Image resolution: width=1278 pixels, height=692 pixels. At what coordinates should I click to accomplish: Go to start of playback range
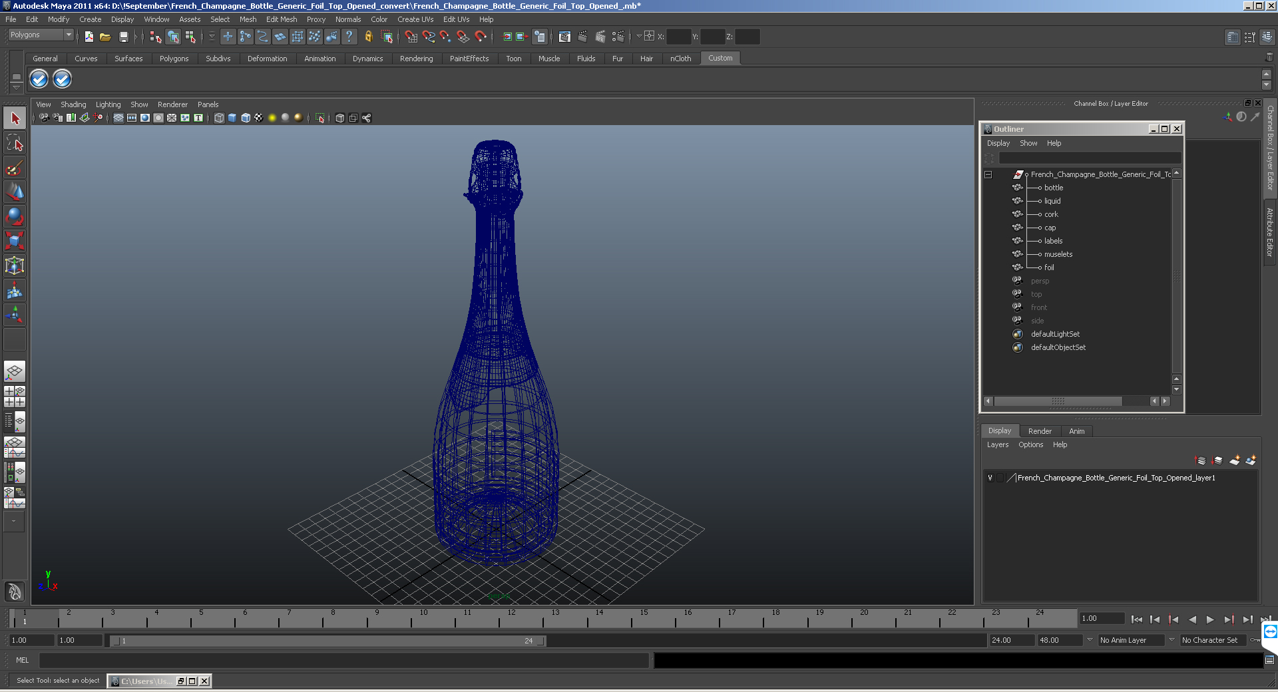pos(1136,619)
